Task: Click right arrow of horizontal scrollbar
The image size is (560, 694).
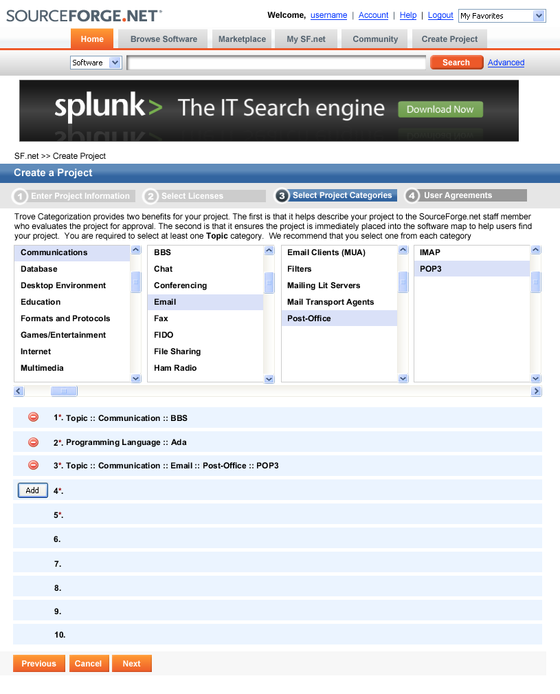Action: pyautogui.click(x=536, y=391)
